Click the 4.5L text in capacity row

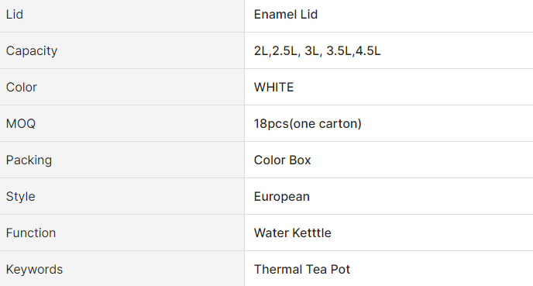(x=368, y=51)
